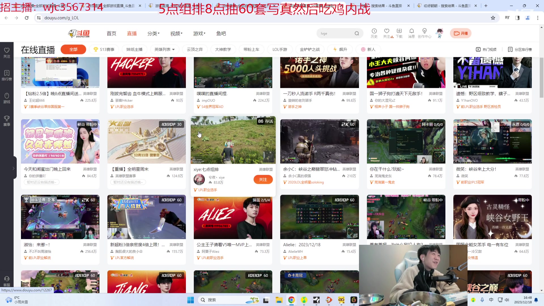Click the 开播 start streaming button
544x306 pixels.
tap(461, 33)
